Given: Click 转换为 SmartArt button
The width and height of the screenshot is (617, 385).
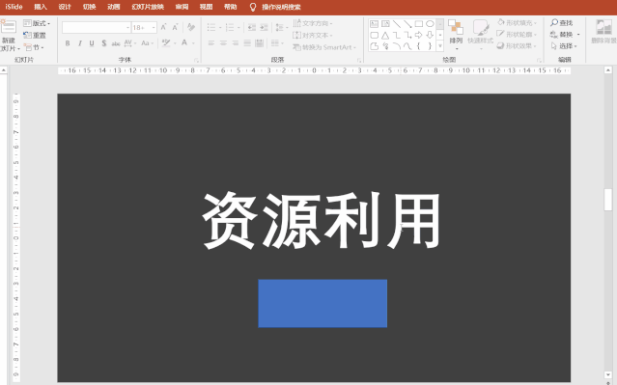Looking at the screenshot, I should click(324, 47).
